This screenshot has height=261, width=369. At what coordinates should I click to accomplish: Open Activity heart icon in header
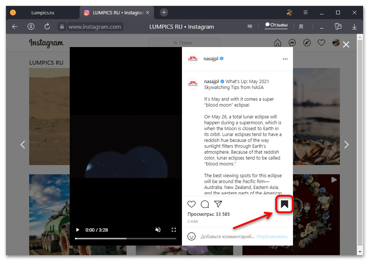(321, 43)
